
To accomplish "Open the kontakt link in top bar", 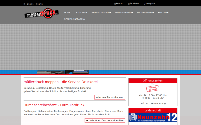I will pos(120,4).
